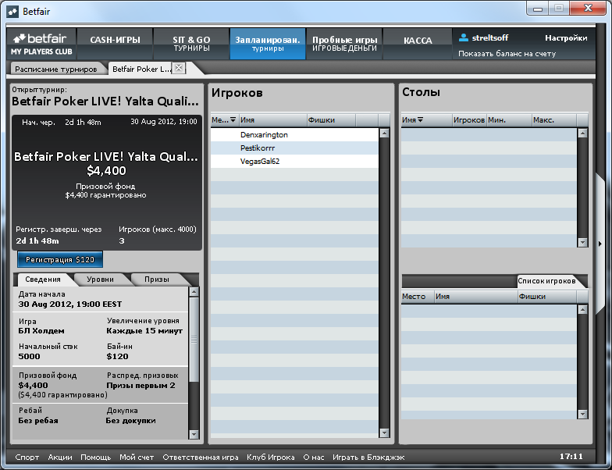Image resolution: width=612 pixels, height=470 pixels.
Task: Open Ответственная игра footer link
Action: 200,458
